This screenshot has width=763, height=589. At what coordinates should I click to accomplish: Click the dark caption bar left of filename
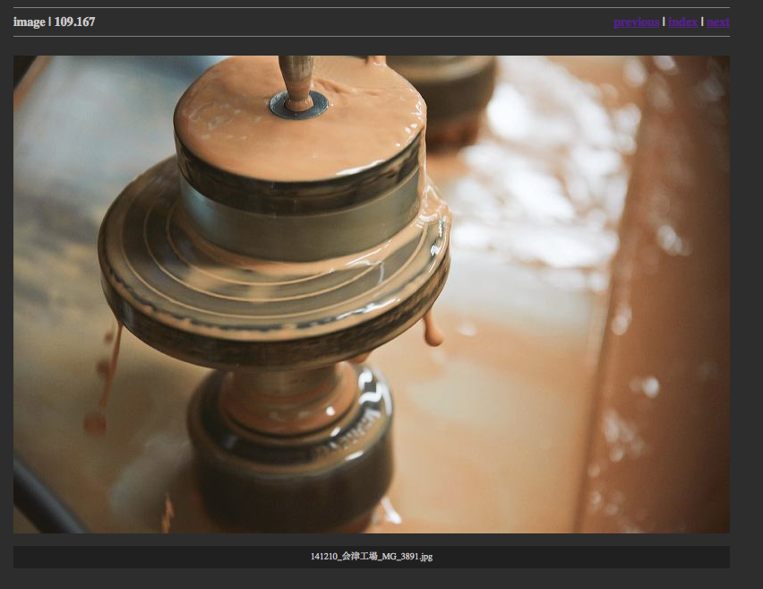click(134, 557)
